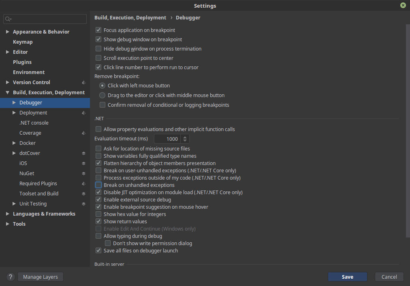Click the layer icon next to Toolset and Build
This screenshot has width=410, height=286.
coord(83,194)
